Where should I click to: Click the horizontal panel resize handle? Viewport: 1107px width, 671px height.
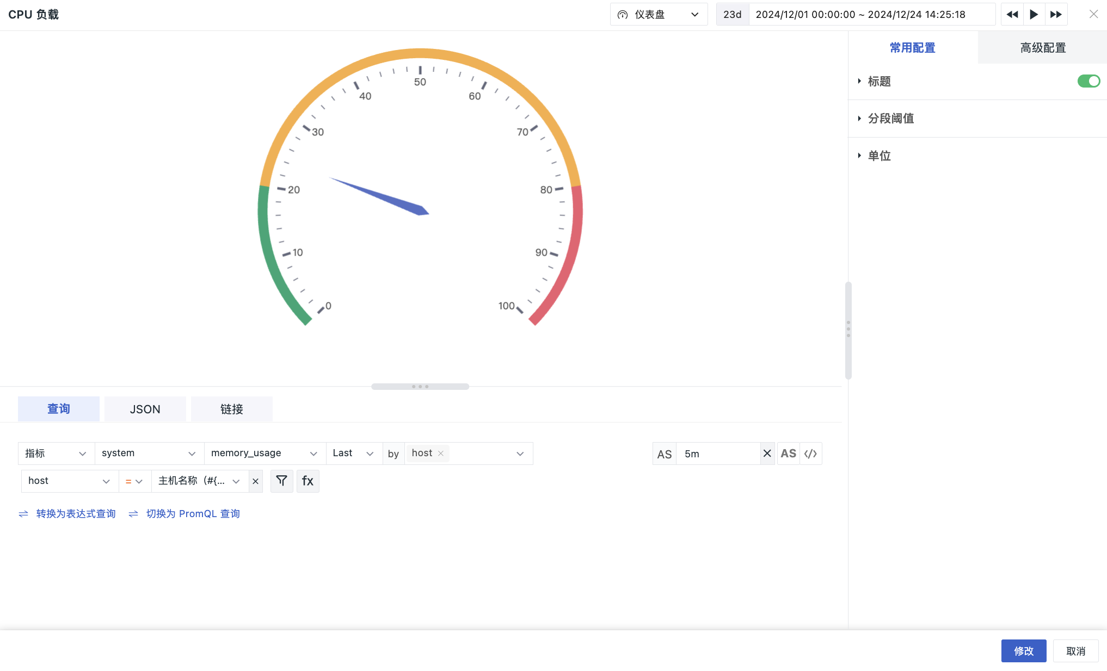420,387
